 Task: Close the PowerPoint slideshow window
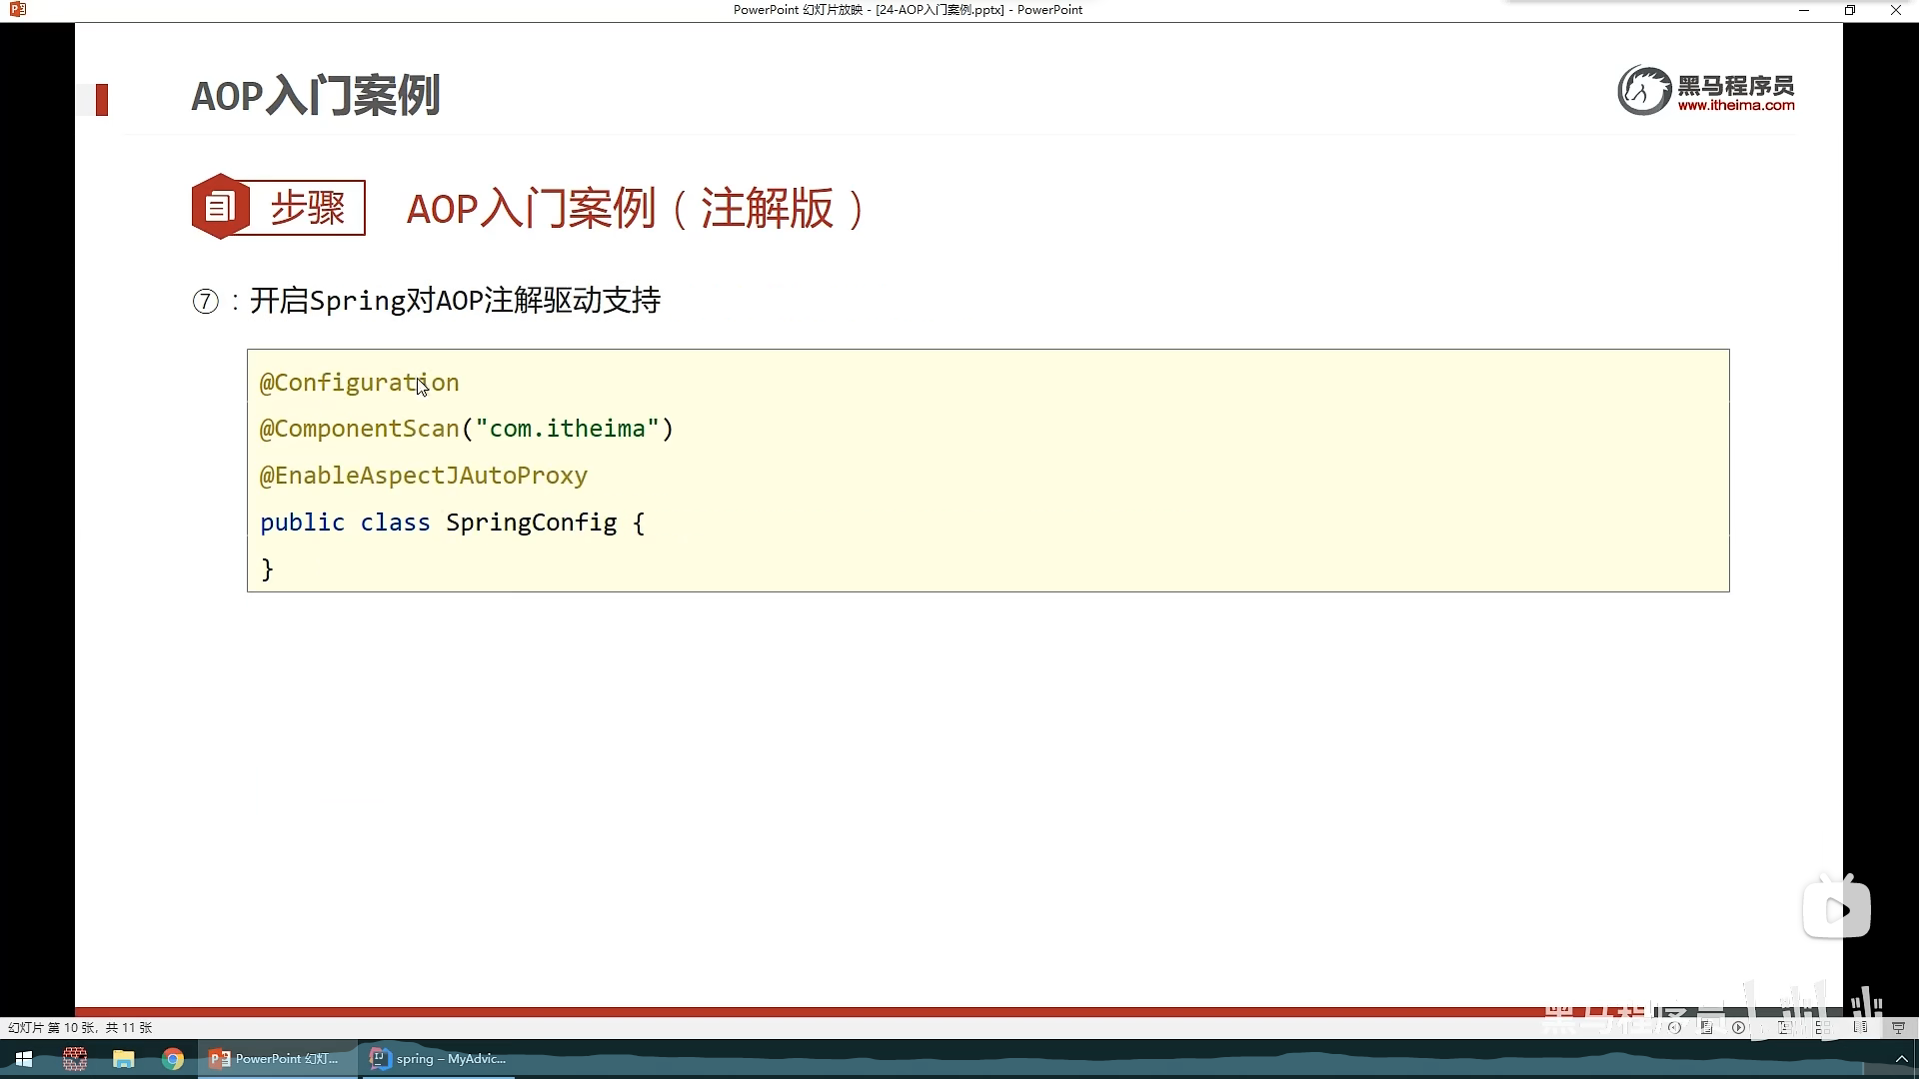click(1896, 10)
